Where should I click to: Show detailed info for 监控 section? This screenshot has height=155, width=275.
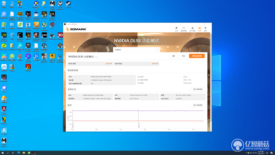pyautogui.click(x=198, y=105)
